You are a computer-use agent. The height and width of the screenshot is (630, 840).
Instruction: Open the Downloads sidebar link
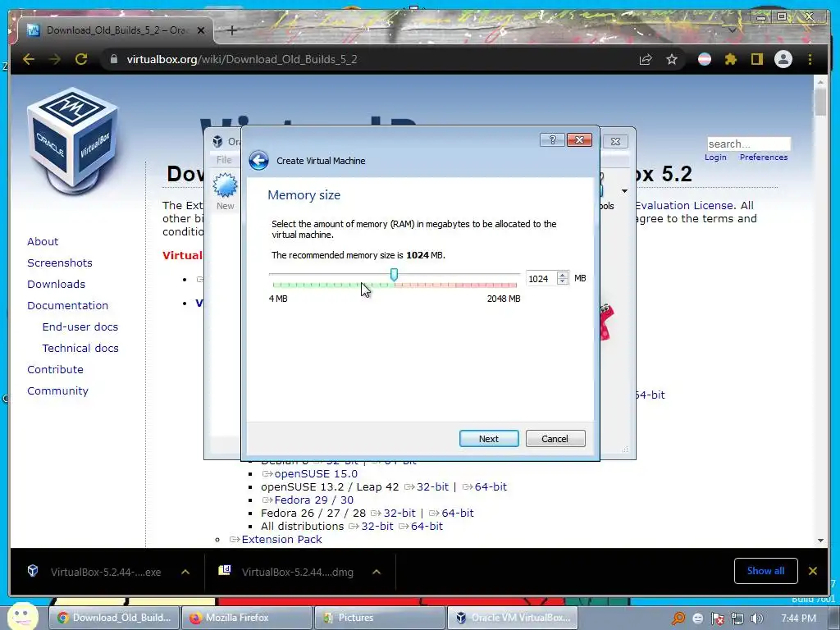[x=57, y=285]
